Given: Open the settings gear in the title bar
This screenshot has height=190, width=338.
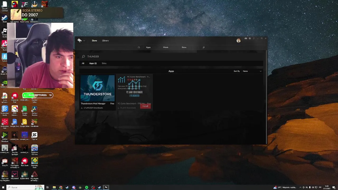Looking at the screenshot, I should pos(250,39).
